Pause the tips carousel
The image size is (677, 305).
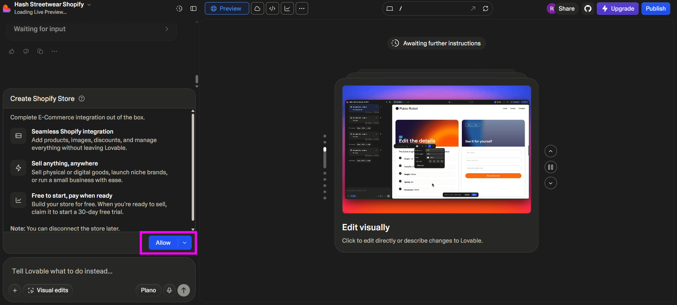[551, 167]
